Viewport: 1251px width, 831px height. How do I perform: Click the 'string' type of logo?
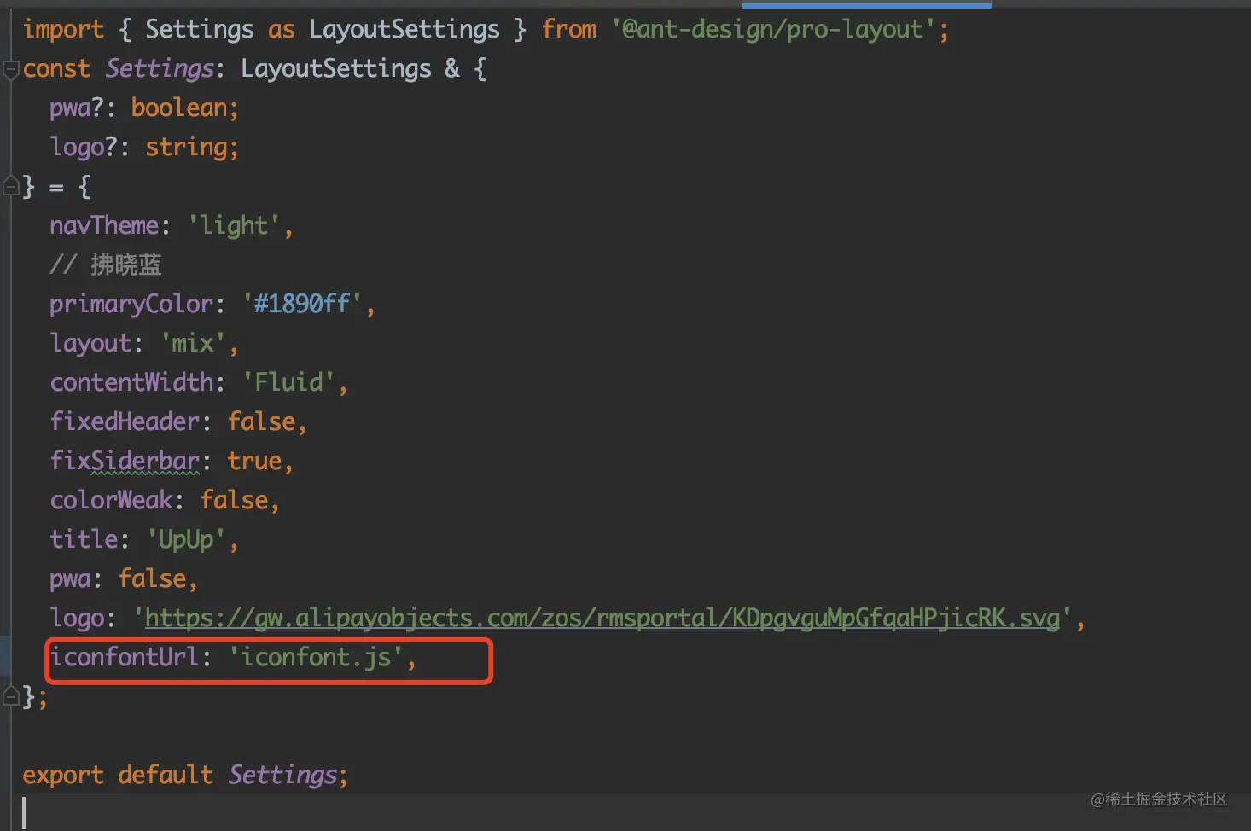[x=186, y=147]
